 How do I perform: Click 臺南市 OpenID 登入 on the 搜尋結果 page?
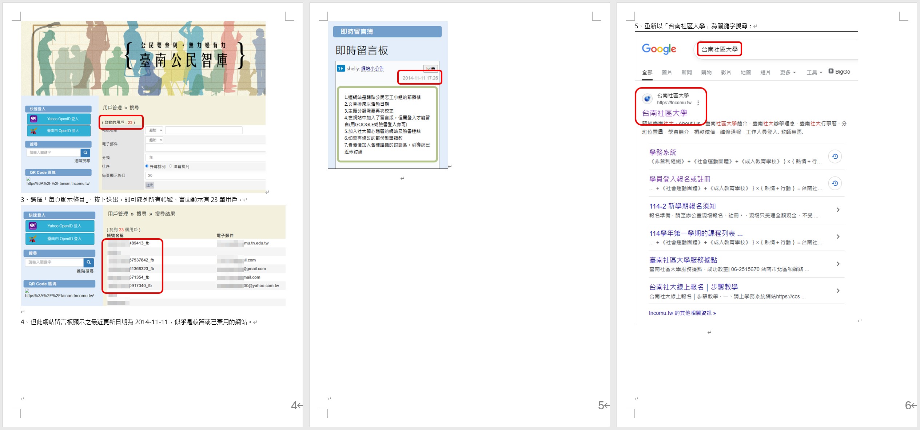pos(60,239)
